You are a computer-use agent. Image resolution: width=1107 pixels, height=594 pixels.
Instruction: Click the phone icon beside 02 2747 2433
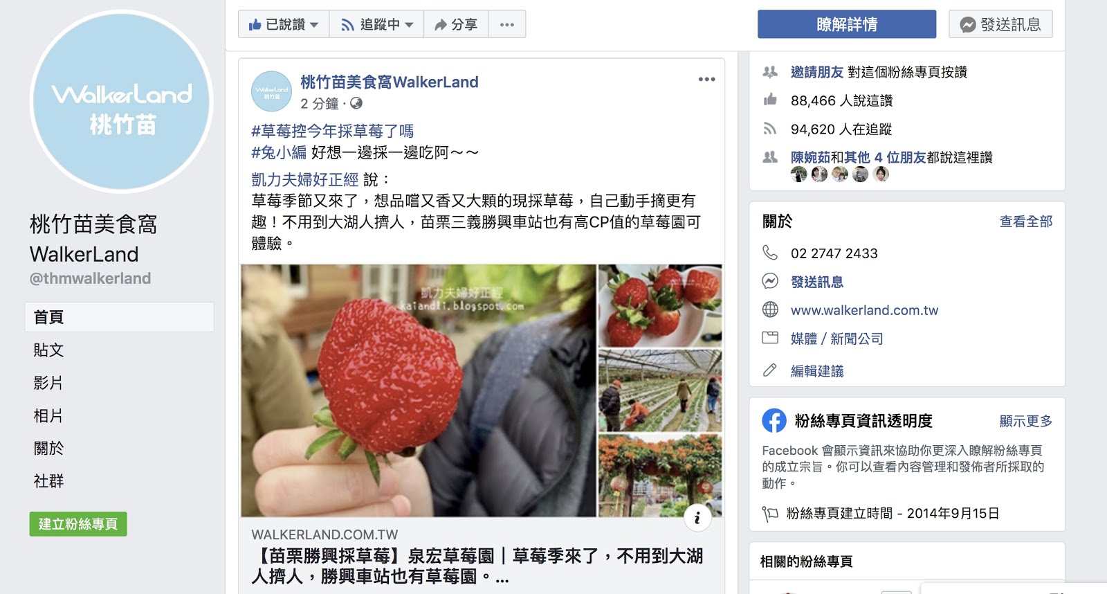coord(770,253)
